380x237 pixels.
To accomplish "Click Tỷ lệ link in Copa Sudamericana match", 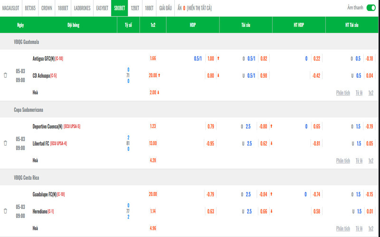I will click(359, 161).
